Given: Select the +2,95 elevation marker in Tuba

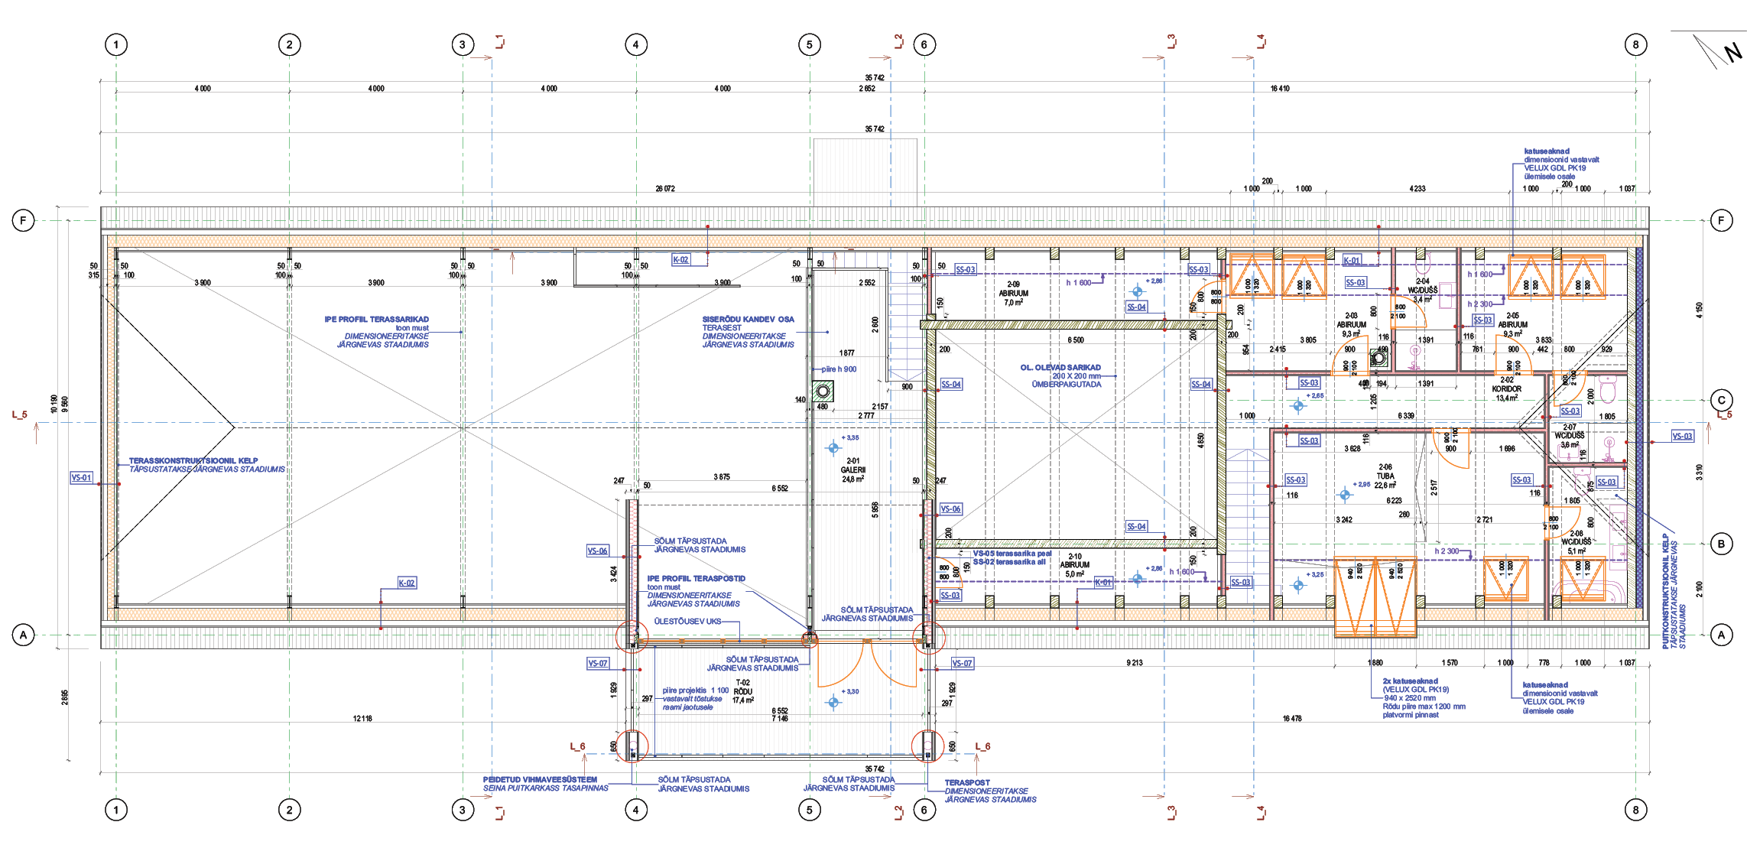Looking at the screenshot, I should [1345, 495].
